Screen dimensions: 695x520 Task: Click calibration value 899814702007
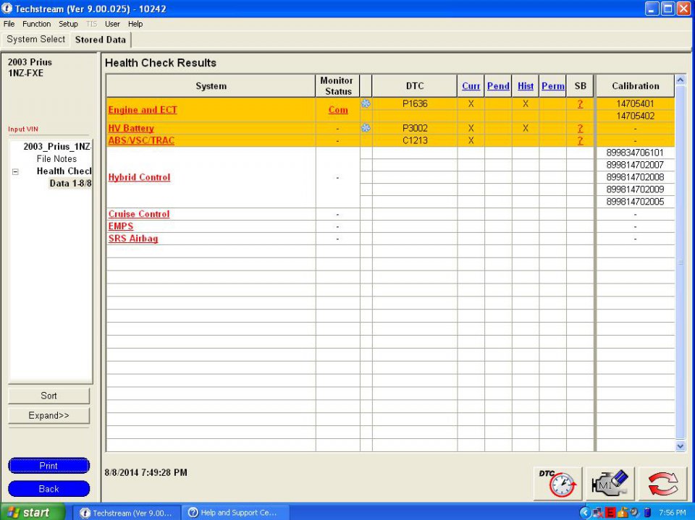coord(635,165)
